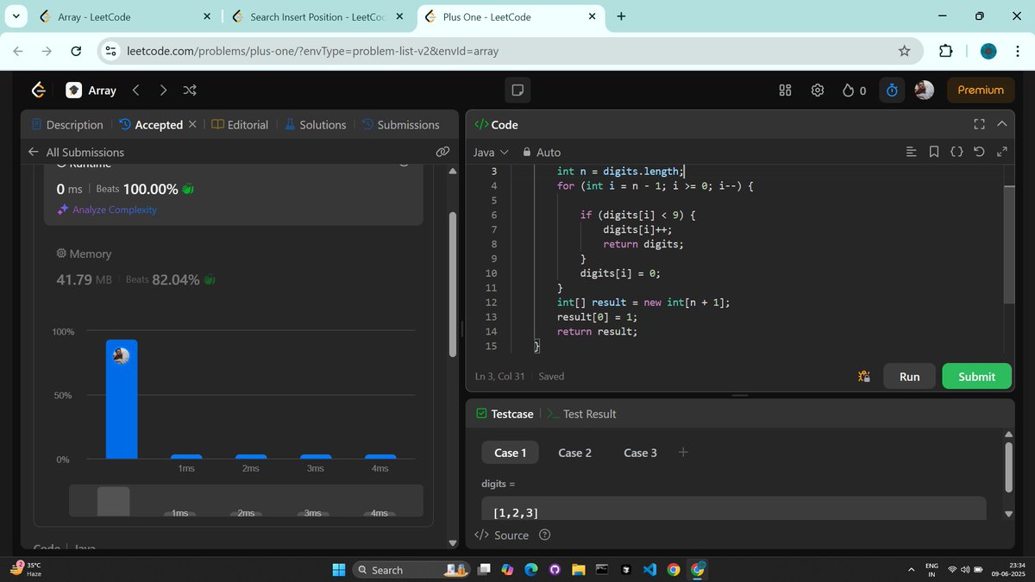Open a new browser tab
The height and width of the screenshot is (582, 1035).
[x=621, y=16]
